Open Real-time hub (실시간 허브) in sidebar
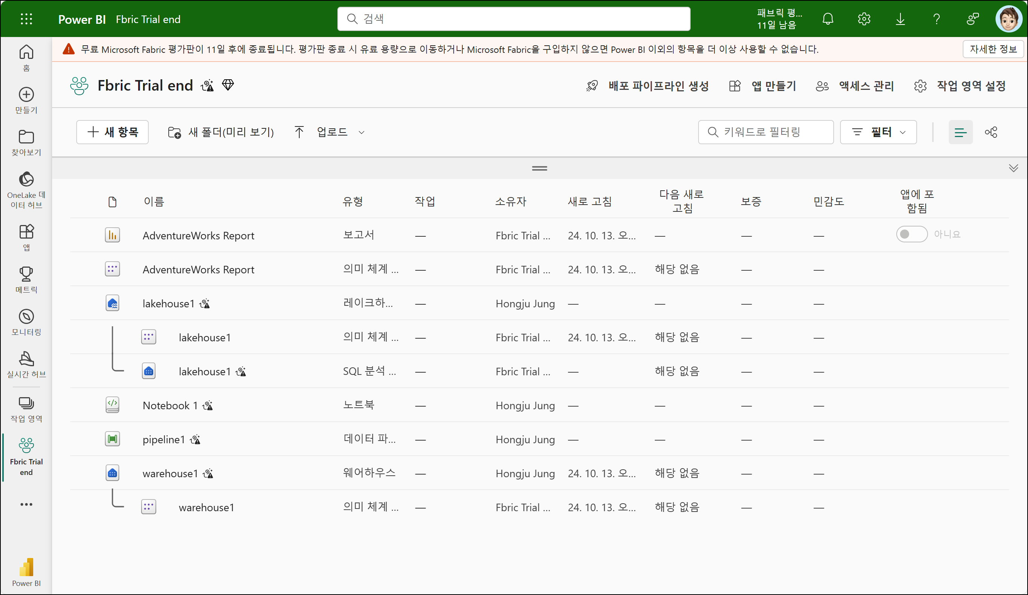The image size is (1028, 595). point(26,365)
